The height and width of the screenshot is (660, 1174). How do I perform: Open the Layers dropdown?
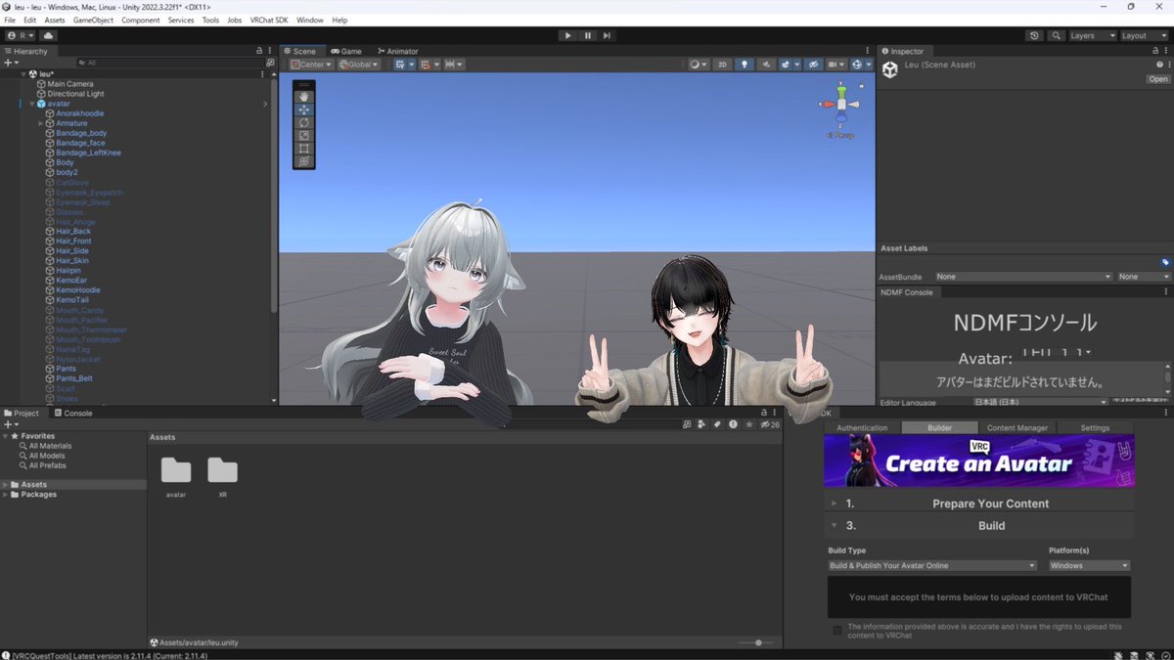pos(1093,35)
